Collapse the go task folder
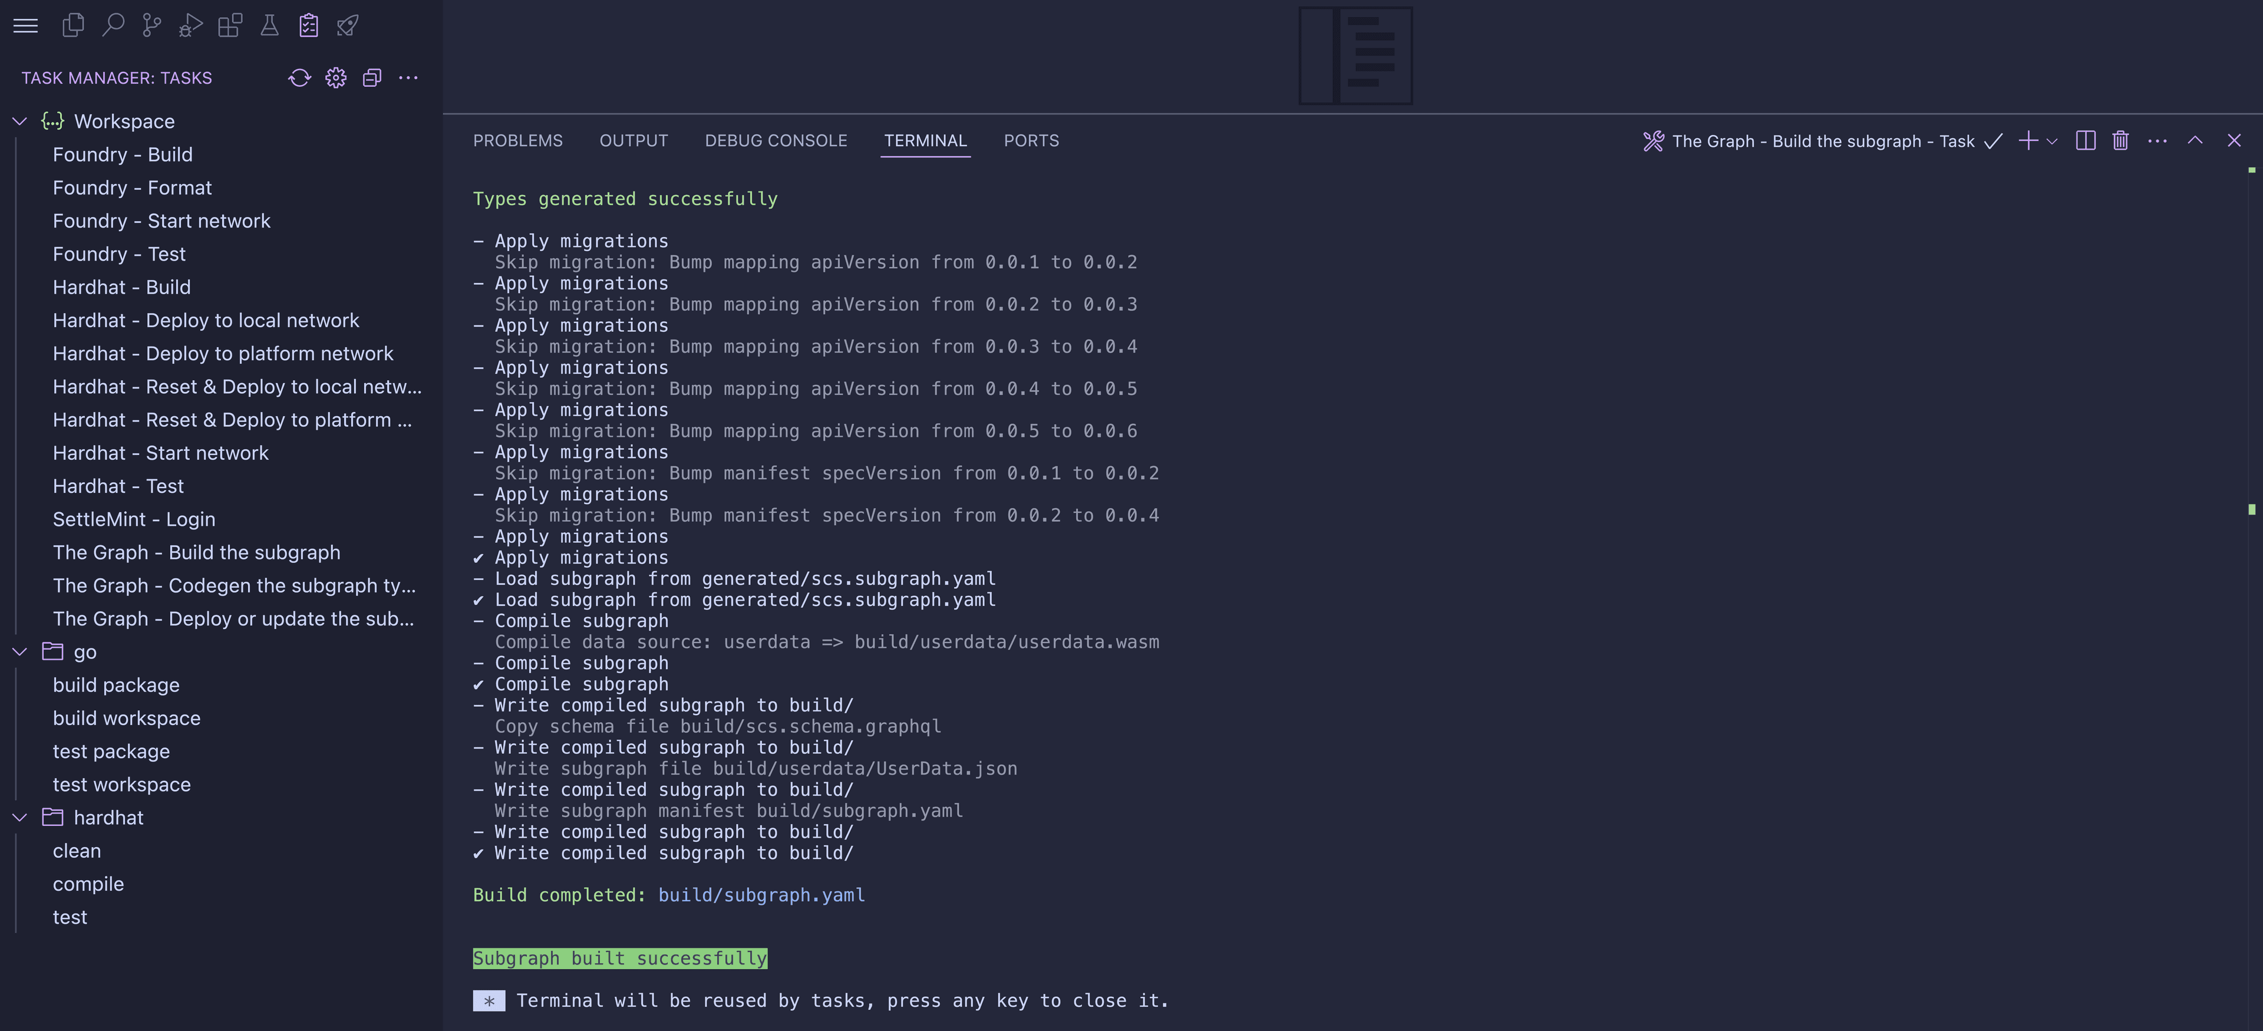Viewport: 2263px width, 1031px height. [x=19, y=652]
